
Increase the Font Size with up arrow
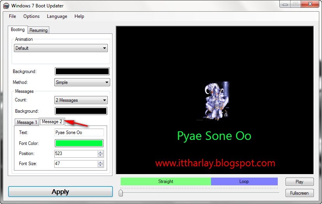tap(100, 162)
